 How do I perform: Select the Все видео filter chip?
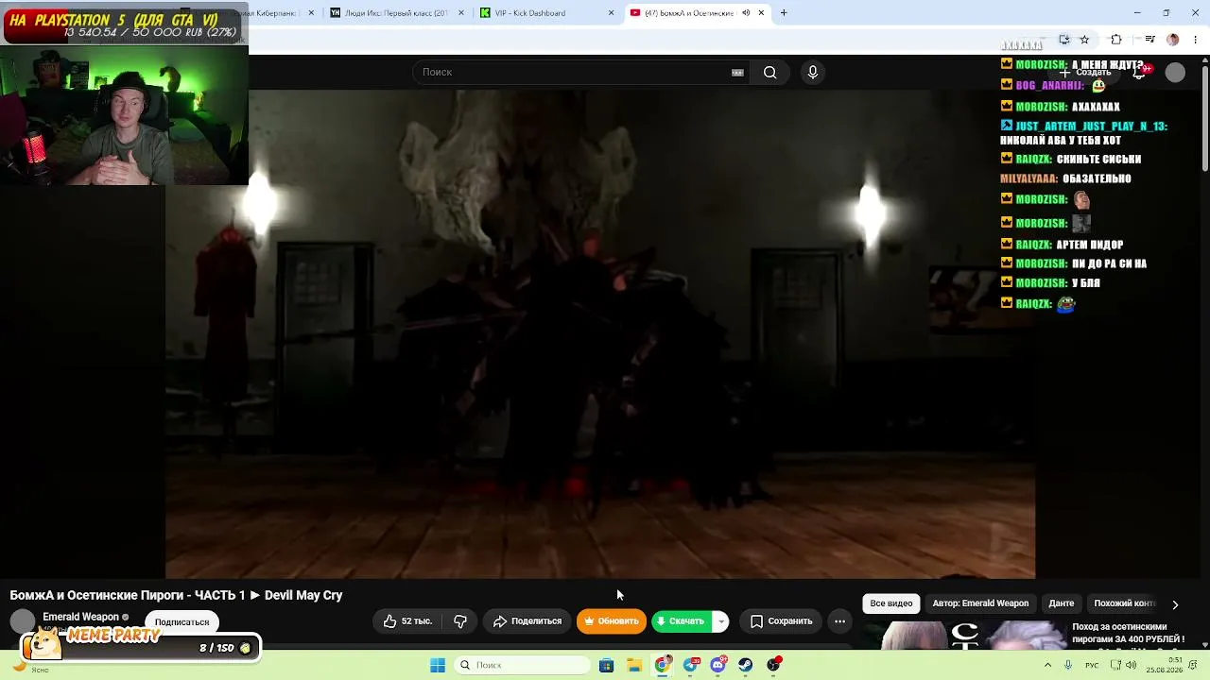(x=891, y=603)
